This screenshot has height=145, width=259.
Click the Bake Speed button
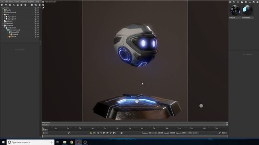pyautogui.click(x=193, y=133)
